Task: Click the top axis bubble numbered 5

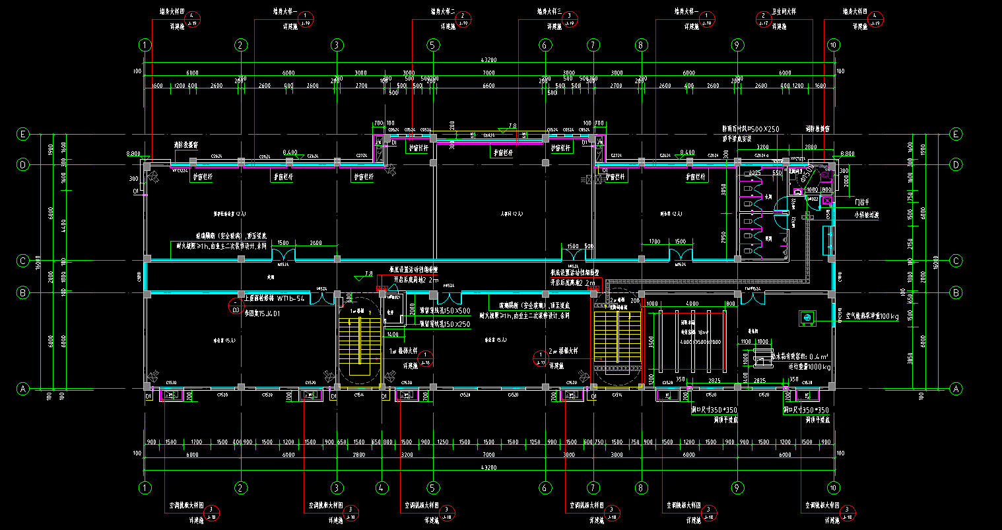Action: [432, 45]
